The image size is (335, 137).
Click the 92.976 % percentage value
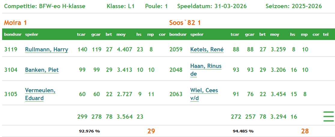[x=89, y=131]
